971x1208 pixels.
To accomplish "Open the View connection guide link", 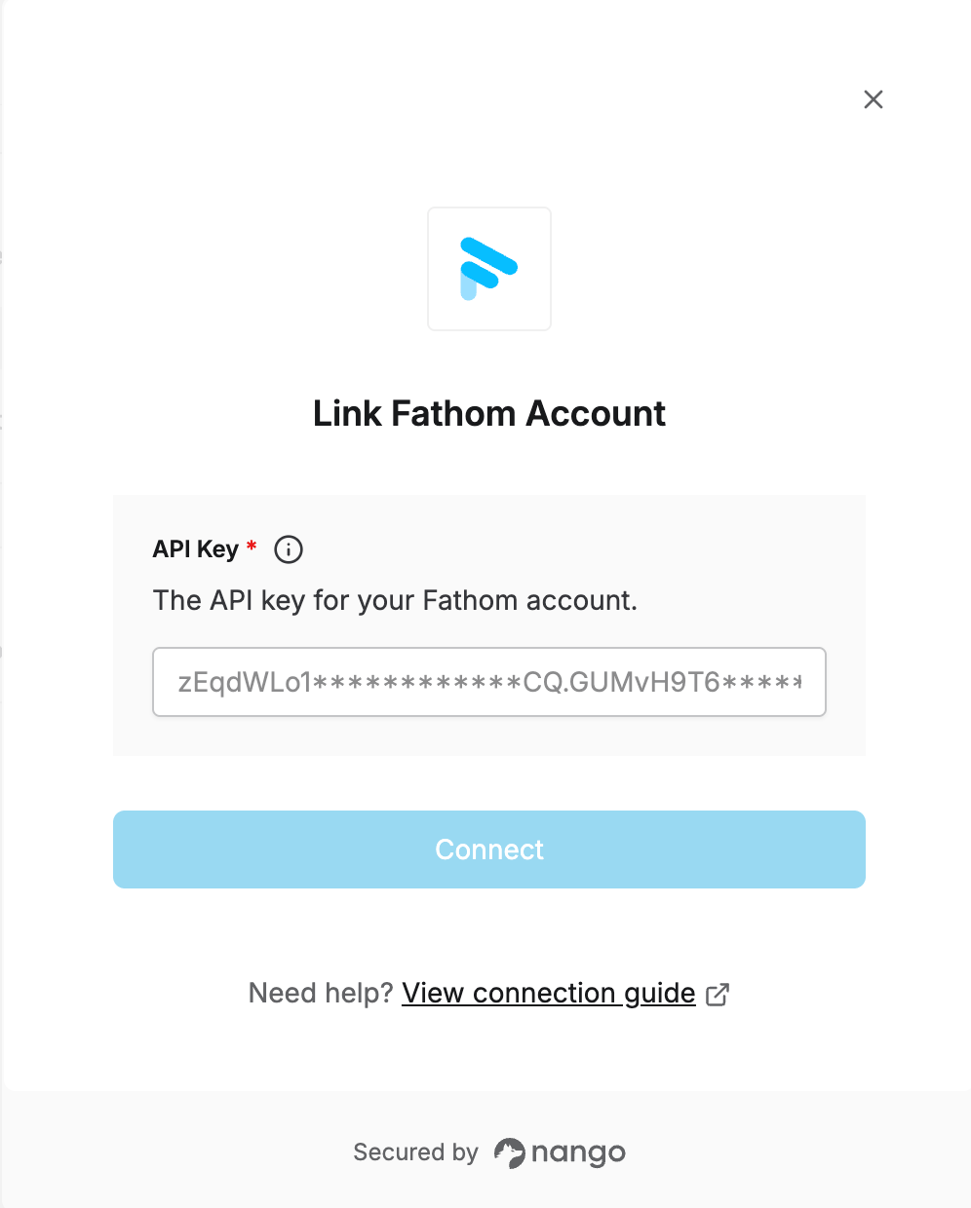I will point(549,993).
